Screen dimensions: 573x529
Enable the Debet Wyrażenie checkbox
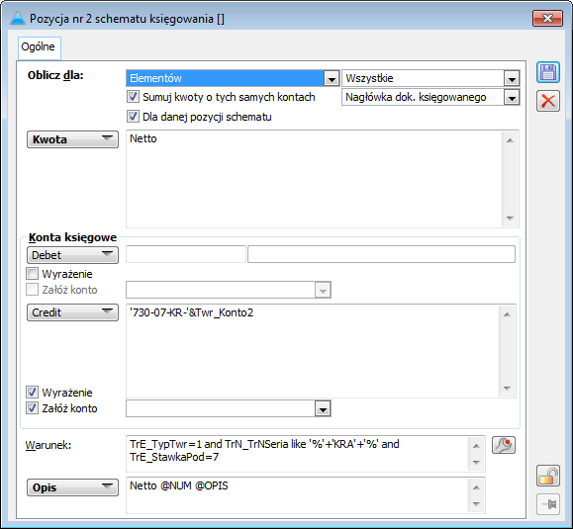pyautogui.click(x=32, y=274)
